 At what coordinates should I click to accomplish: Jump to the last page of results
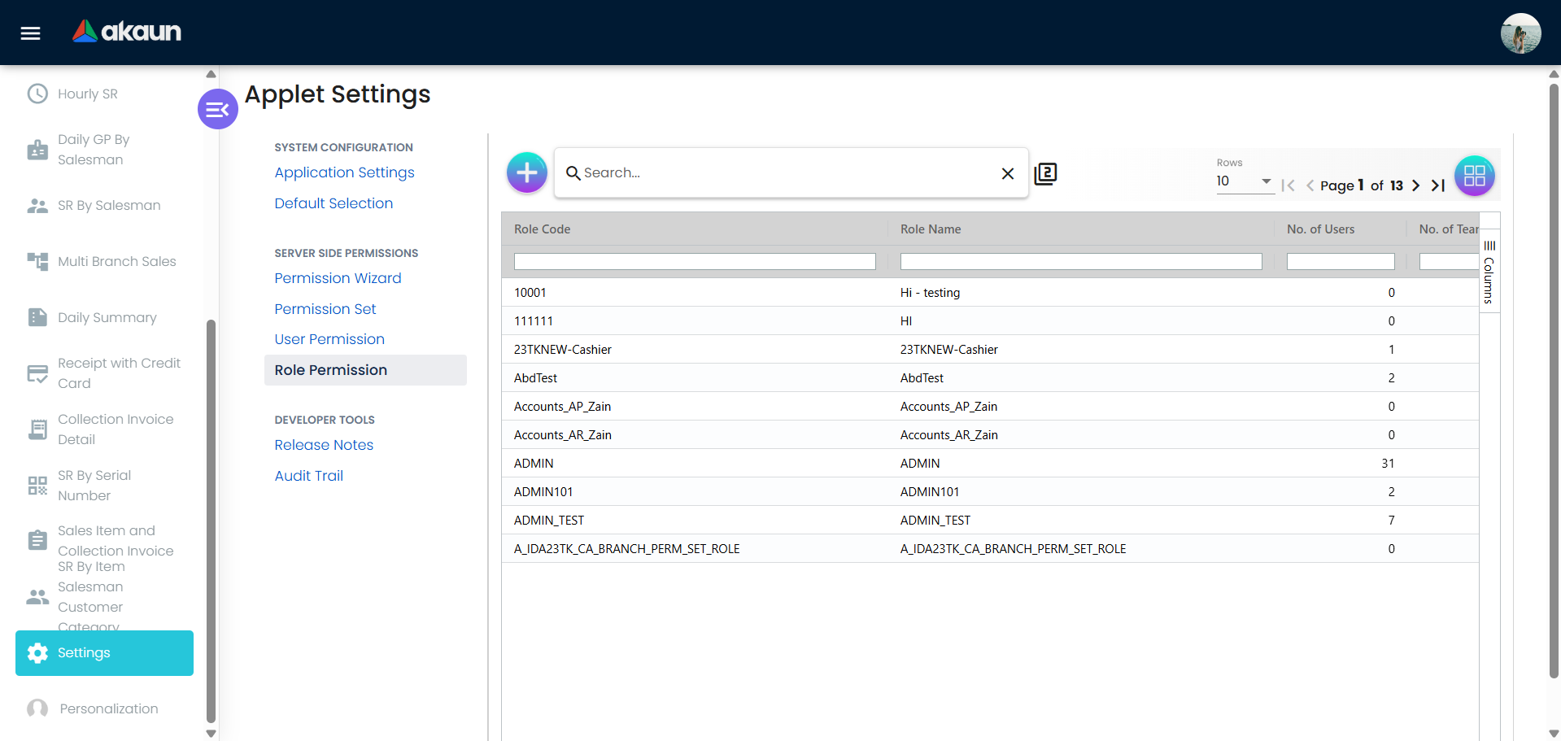pos(1438,185)
